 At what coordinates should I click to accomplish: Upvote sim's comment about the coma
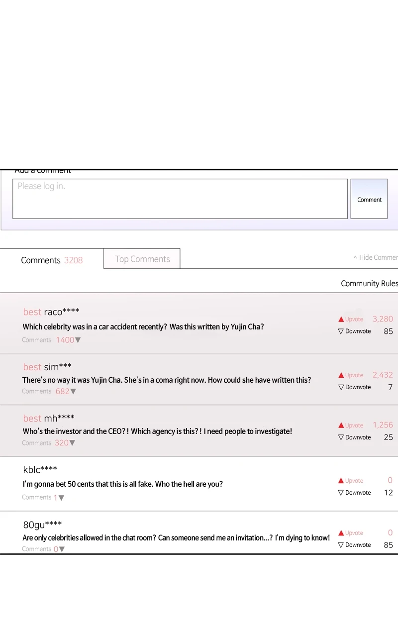pyautogui.click(x=351, y=375)
